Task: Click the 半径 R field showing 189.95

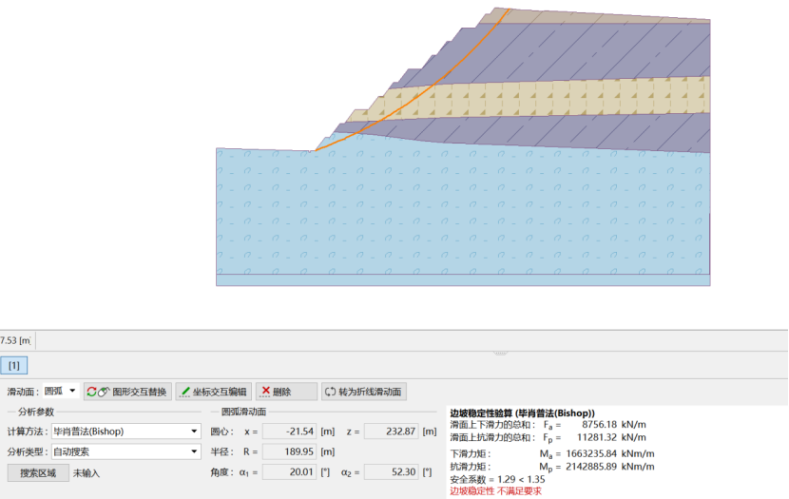Action: [x=290, y=451]
